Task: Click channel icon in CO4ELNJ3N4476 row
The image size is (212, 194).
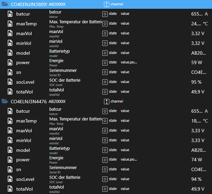Action: click(107, 102)
